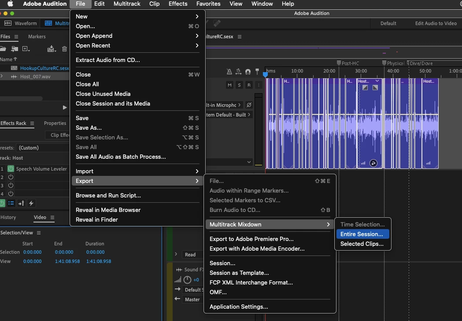Expand the New submenu in File menu
462x321 pixels.
pyautogui.click(x=137, y=16)
